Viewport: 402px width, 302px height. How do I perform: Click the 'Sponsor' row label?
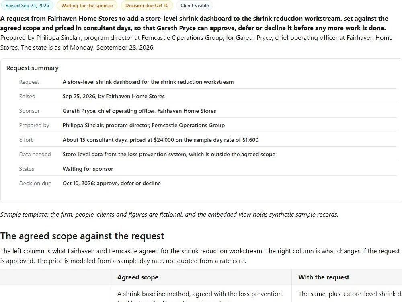(x=29, y=111)
